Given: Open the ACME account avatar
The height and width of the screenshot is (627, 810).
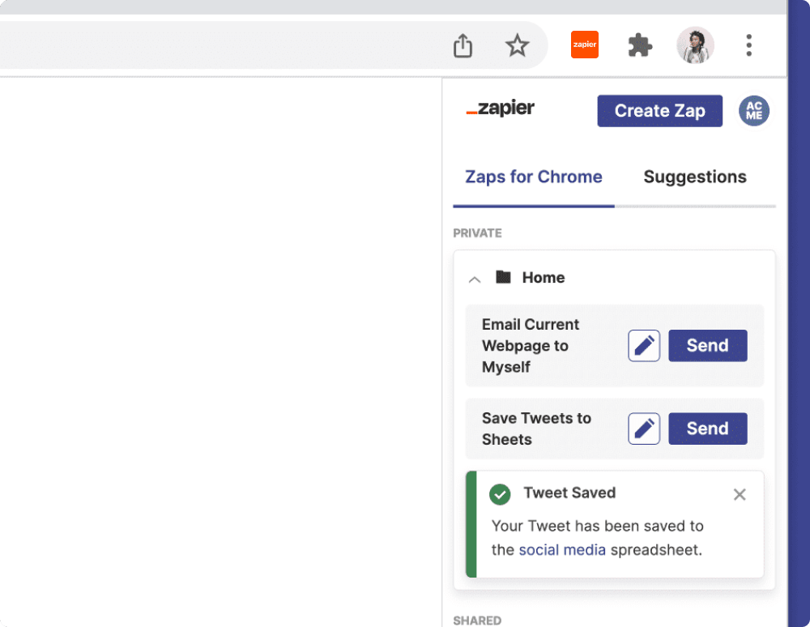Looking at the screenshot, I should [x=753, y=111].
